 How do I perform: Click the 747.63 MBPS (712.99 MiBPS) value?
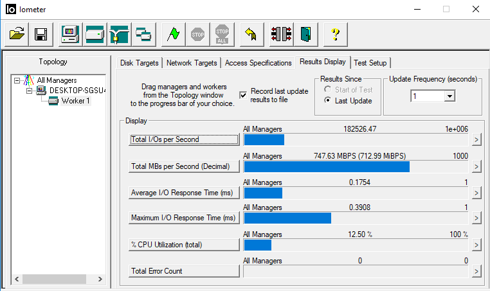pyautogui.click(x=359, y=156)
